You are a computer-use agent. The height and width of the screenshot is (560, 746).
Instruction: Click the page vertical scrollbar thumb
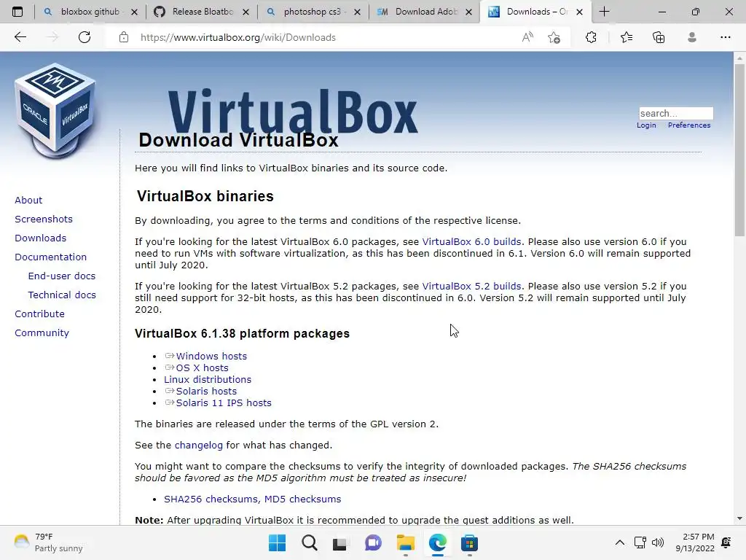tap(739, 150)
